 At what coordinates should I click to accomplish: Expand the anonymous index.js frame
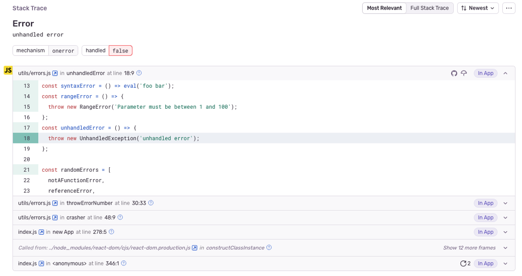(x=505, y=263)
